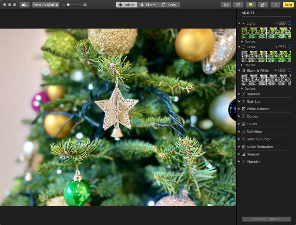Click the undo arrow for Light adjustment
Image resolution: width=296 pixels, height=225 pixels.
(x=275, y=23)
